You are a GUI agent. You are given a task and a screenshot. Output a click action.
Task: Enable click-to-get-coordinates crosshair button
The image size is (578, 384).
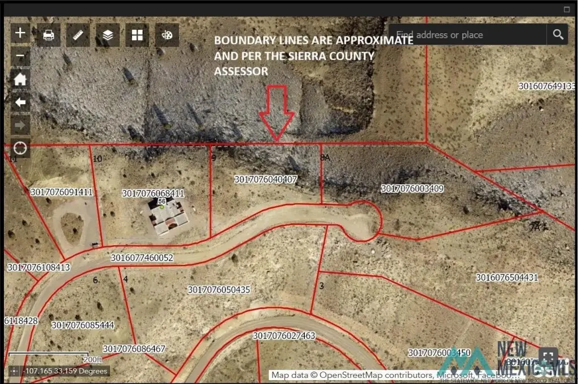tap(14, 371)
